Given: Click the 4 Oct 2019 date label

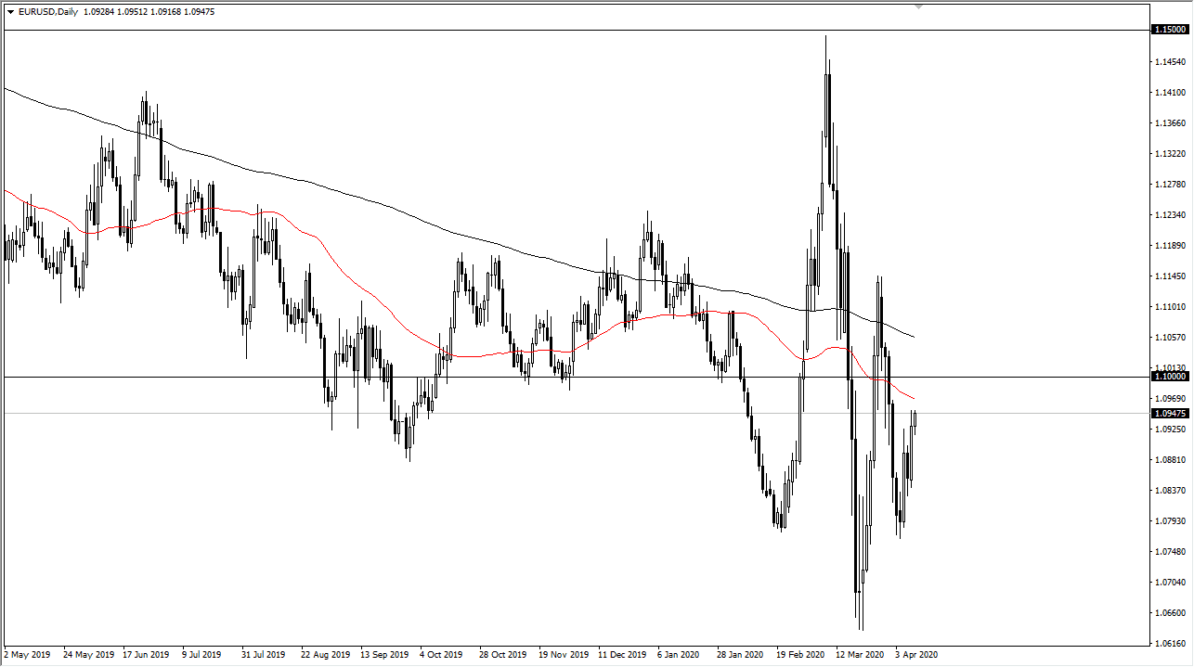Looking at the screenshot, I should (x=441, y=655).
